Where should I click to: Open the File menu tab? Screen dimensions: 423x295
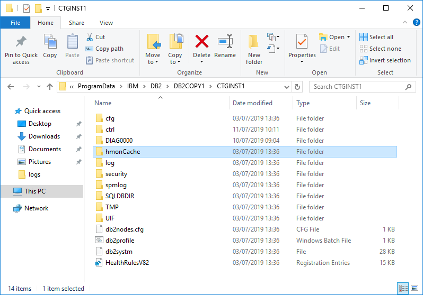click(x=15, y=23)
